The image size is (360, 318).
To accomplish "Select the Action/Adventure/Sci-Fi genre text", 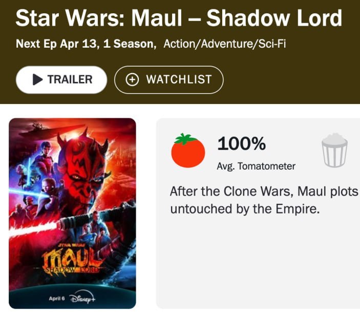I will (224, 44).
